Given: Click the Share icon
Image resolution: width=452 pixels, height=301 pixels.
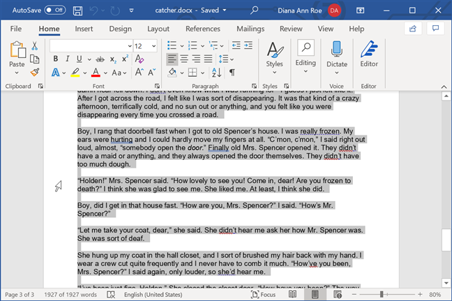Looking at the screenshot, I should coord(413,29).
